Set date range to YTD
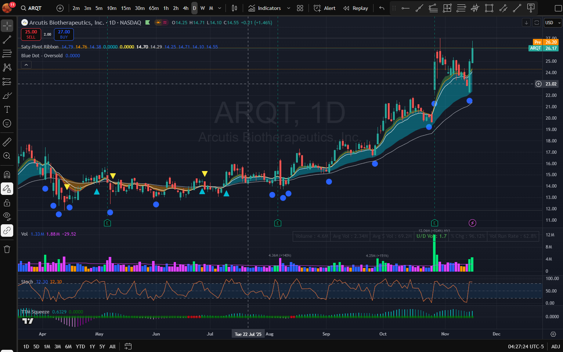 coord(80,346)
